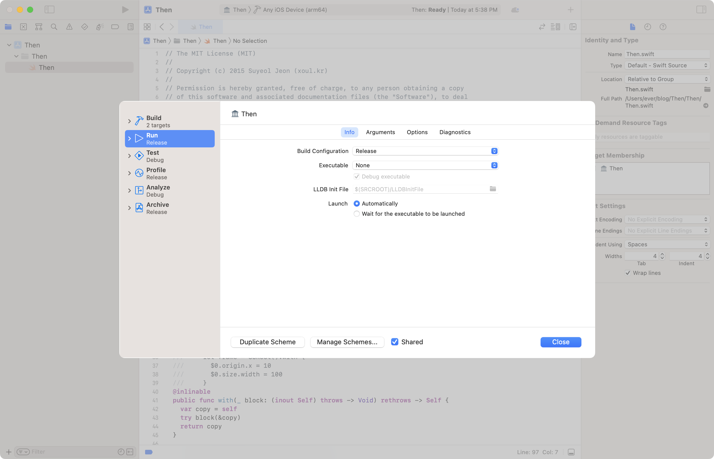Click the Source Control navigator icon
The height and width of the screenshot is (459, 714).
(23, 27)
